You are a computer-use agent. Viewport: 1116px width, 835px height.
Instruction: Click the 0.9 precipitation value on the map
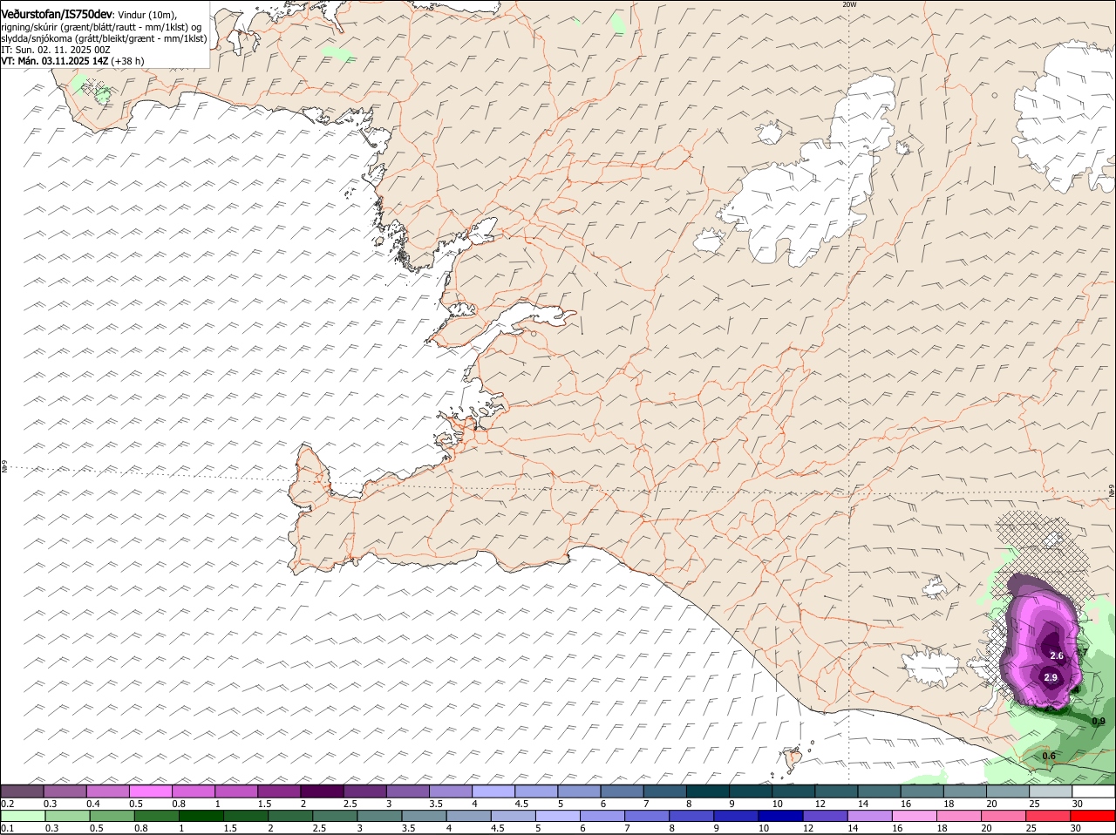tap(1099, 721)
